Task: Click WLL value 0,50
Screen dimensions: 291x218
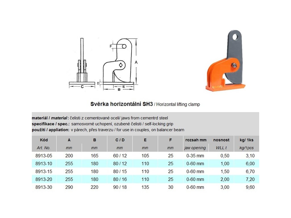Action: [225, 156]
